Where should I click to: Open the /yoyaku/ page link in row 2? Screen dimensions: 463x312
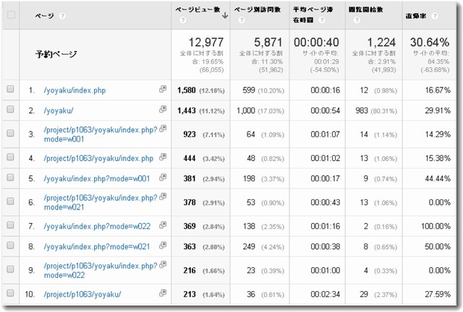coord(61,108)
